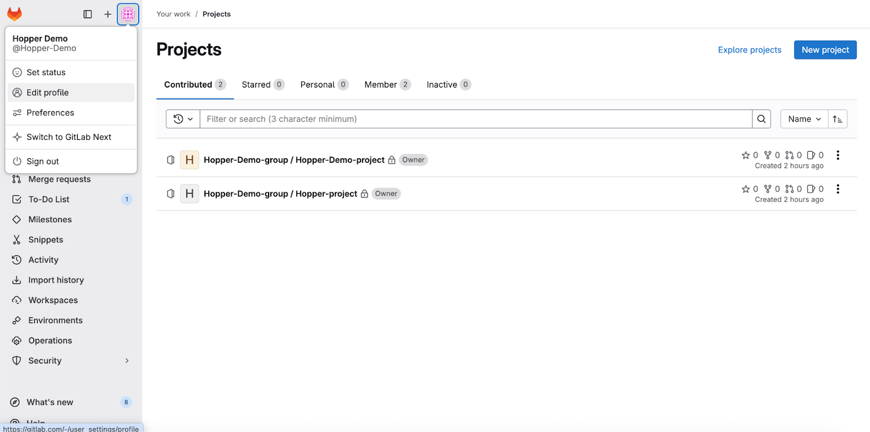
Task: Click the Import history download icon
Action: [17, 280]
